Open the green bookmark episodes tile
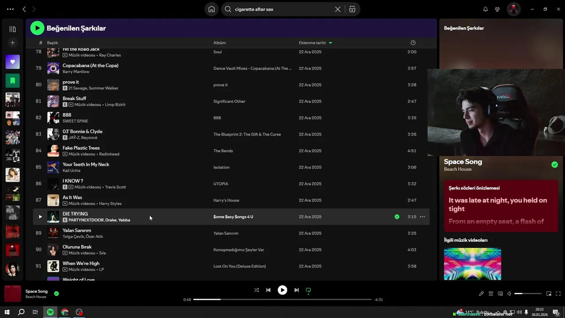Image resolution: width=565 pixels, height=318 pixels. pyautogui.click(x=12, y=81)
